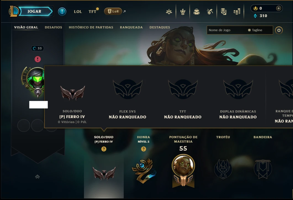Click the question mark under HONRA
This screenshot has height=200, width=293.
click(x=144, y=149)
